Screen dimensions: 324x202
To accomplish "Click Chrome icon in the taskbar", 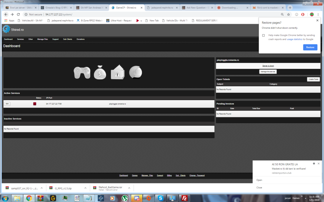I will click(x=29, y=198).
